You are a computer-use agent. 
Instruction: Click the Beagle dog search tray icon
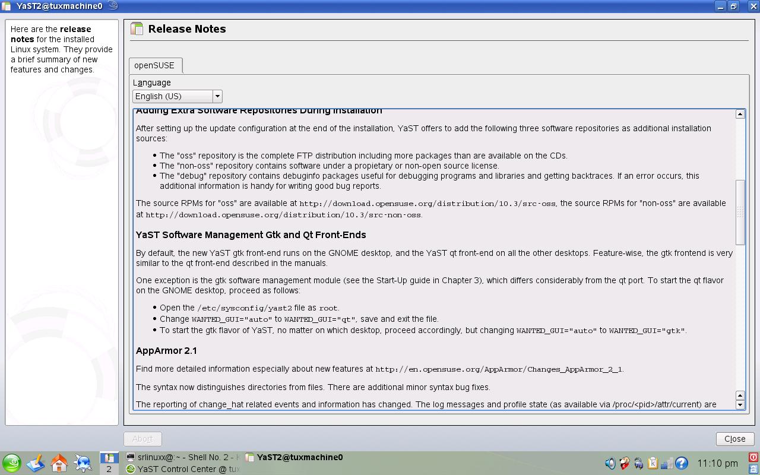click(624, 463)
